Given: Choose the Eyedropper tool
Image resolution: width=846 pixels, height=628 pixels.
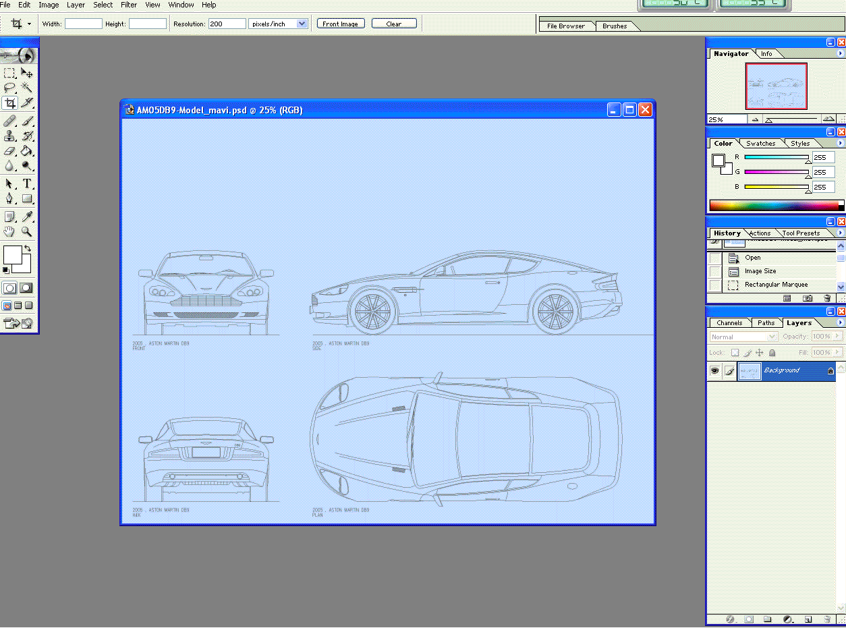Looking at the screenshot, I should (x=27, y=217).
